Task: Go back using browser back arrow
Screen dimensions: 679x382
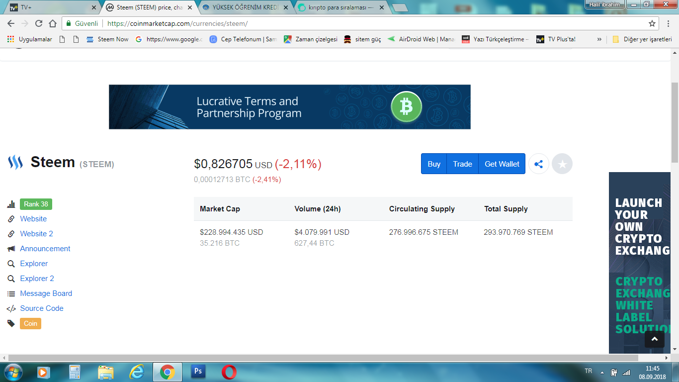Action: click(11, 23)
